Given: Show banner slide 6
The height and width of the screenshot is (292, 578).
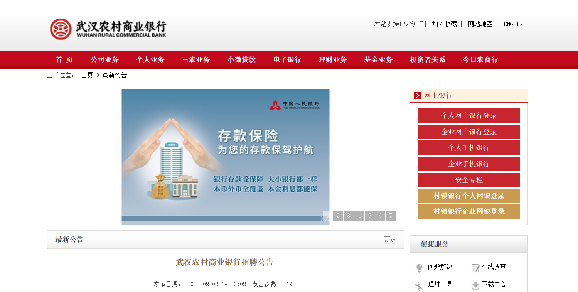Looking at the screenshot, I should pyautogui.click(x=380, y=216).
